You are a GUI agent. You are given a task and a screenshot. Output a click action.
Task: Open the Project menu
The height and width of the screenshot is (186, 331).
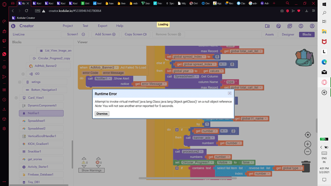68,26
